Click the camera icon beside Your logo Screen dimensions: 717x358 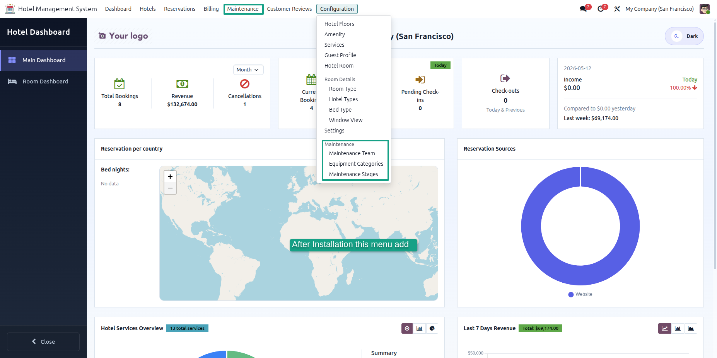tap(102, 36)
